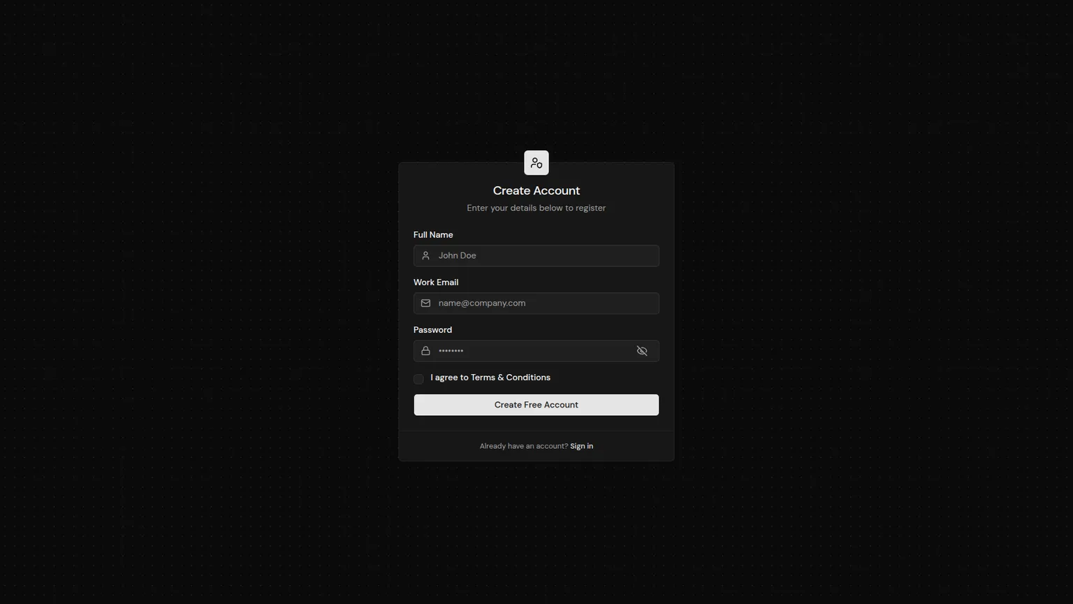Check the Terms & Conditions agreement box
This screenshot has height=604, width=1073.
click(x=418, y=379)
